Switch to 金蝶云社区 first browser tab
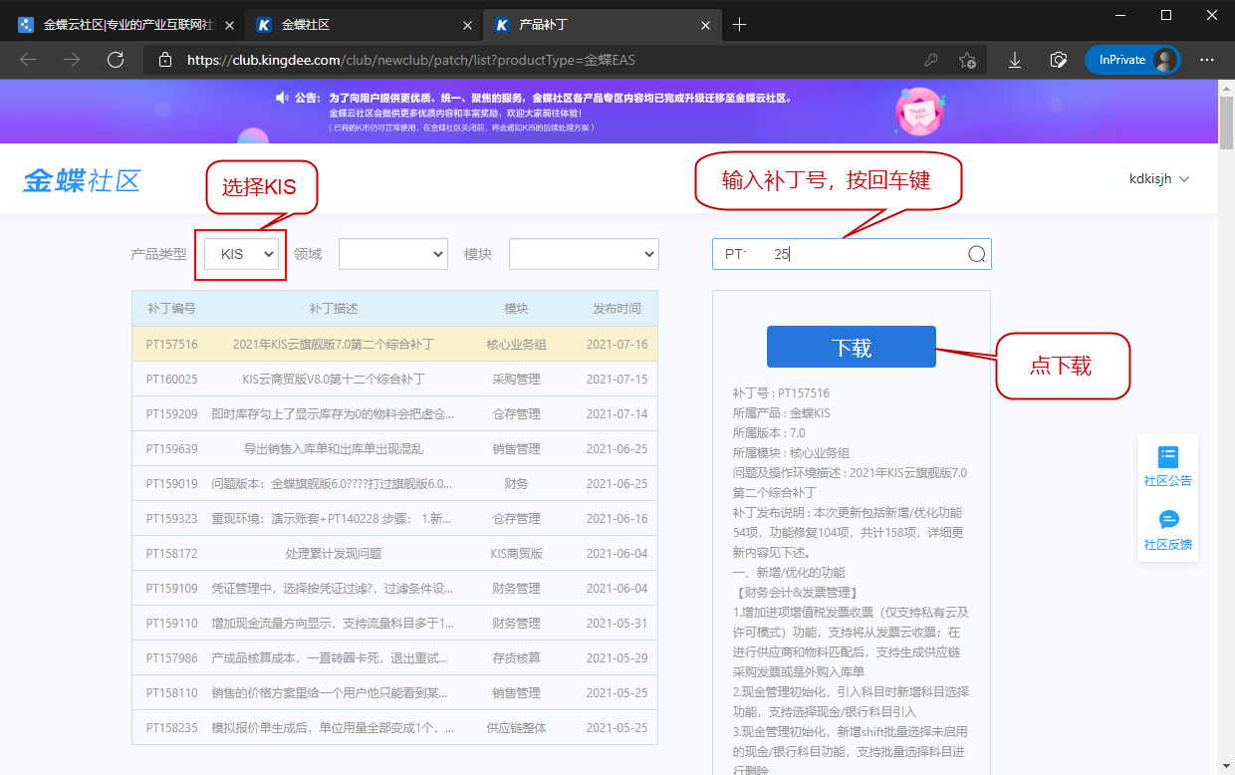 tap(123, 25)
